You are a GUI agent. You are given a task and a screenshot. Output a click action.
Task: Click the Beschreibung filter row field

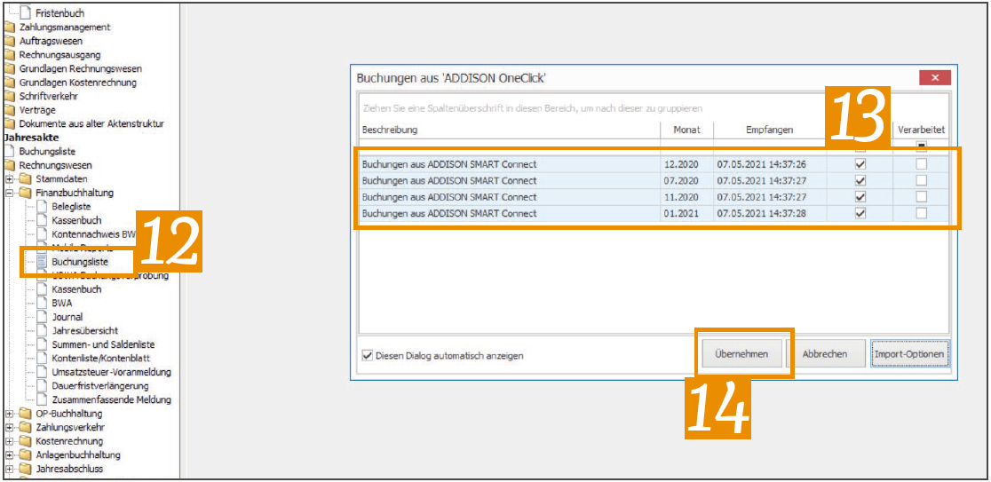(x=510, y=147)
